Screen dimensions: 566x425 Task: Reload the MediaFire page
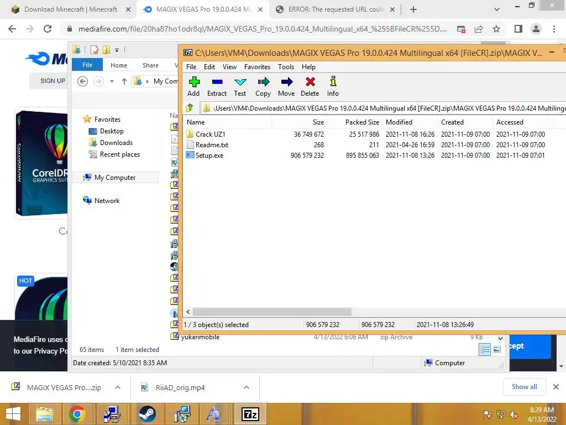tap(48, 29)
